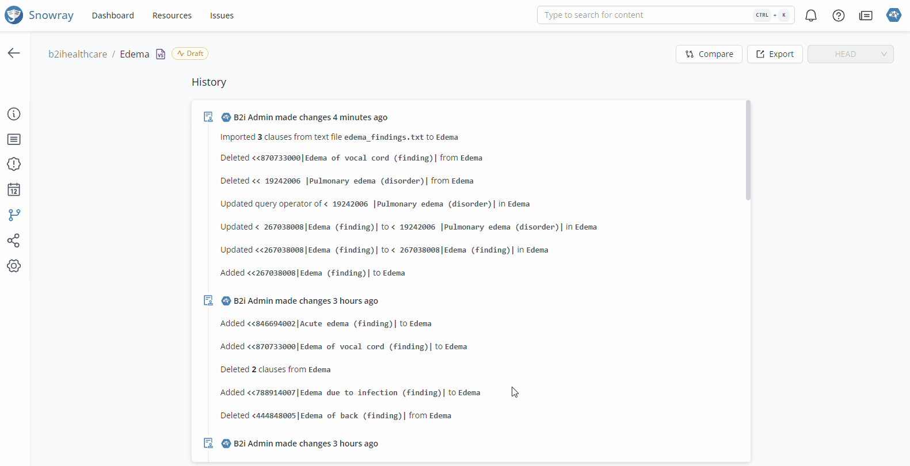
Task: Open the calendar sidebar icon
Action: click(x=14, y=190)
